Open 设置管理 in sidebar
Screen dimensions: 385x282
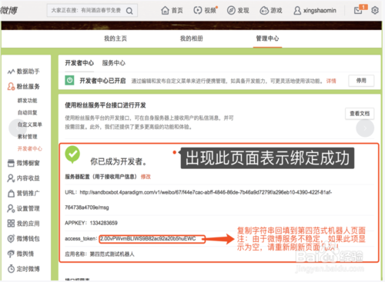tap(28, 208)
